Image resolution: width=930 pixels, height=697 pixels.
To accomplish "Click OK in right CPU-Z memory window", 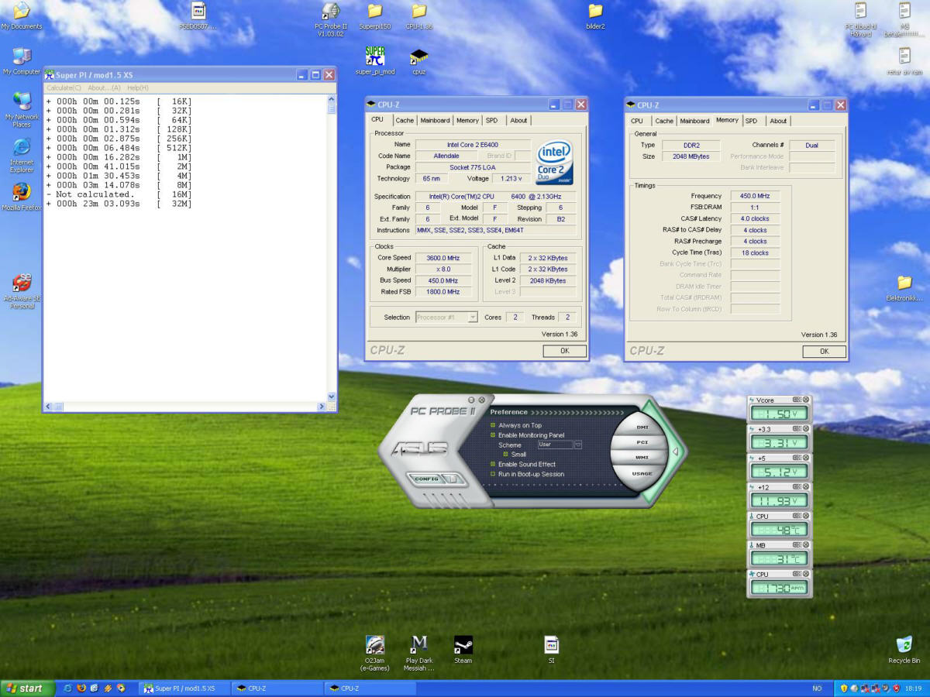I will tap(824, 351).
